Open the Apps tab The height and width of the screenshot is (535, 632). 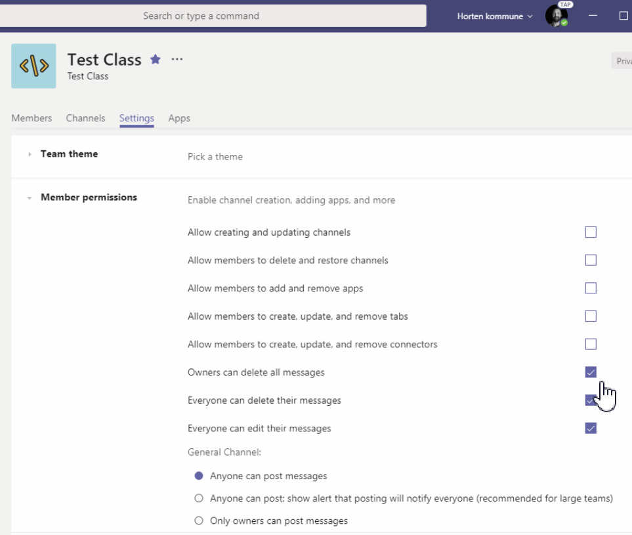pyautogui.click(x=179, y=118)
